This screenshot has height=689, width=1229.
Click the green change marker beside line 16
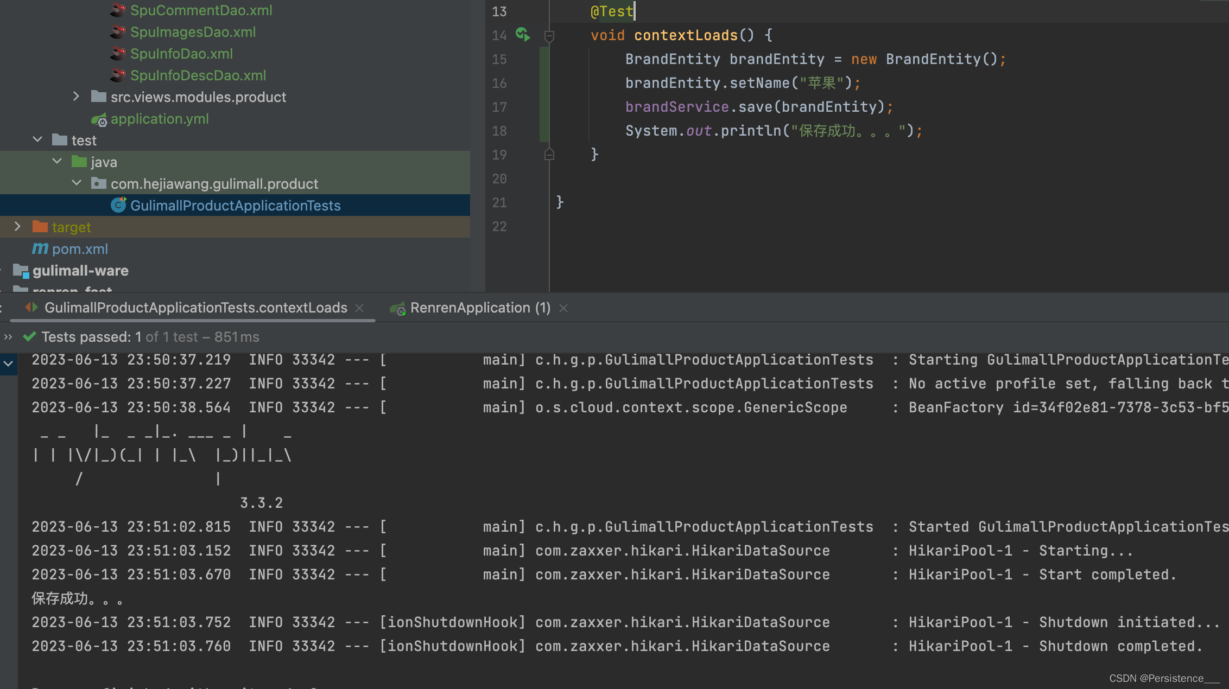tap(544, 83)
